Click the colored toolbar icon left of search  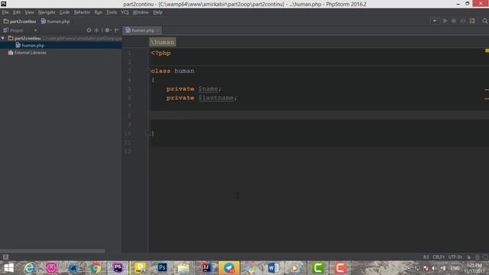point(472,21)
